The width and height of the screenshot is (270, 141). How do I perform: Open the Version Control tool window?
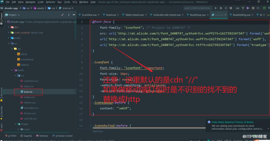63,136
